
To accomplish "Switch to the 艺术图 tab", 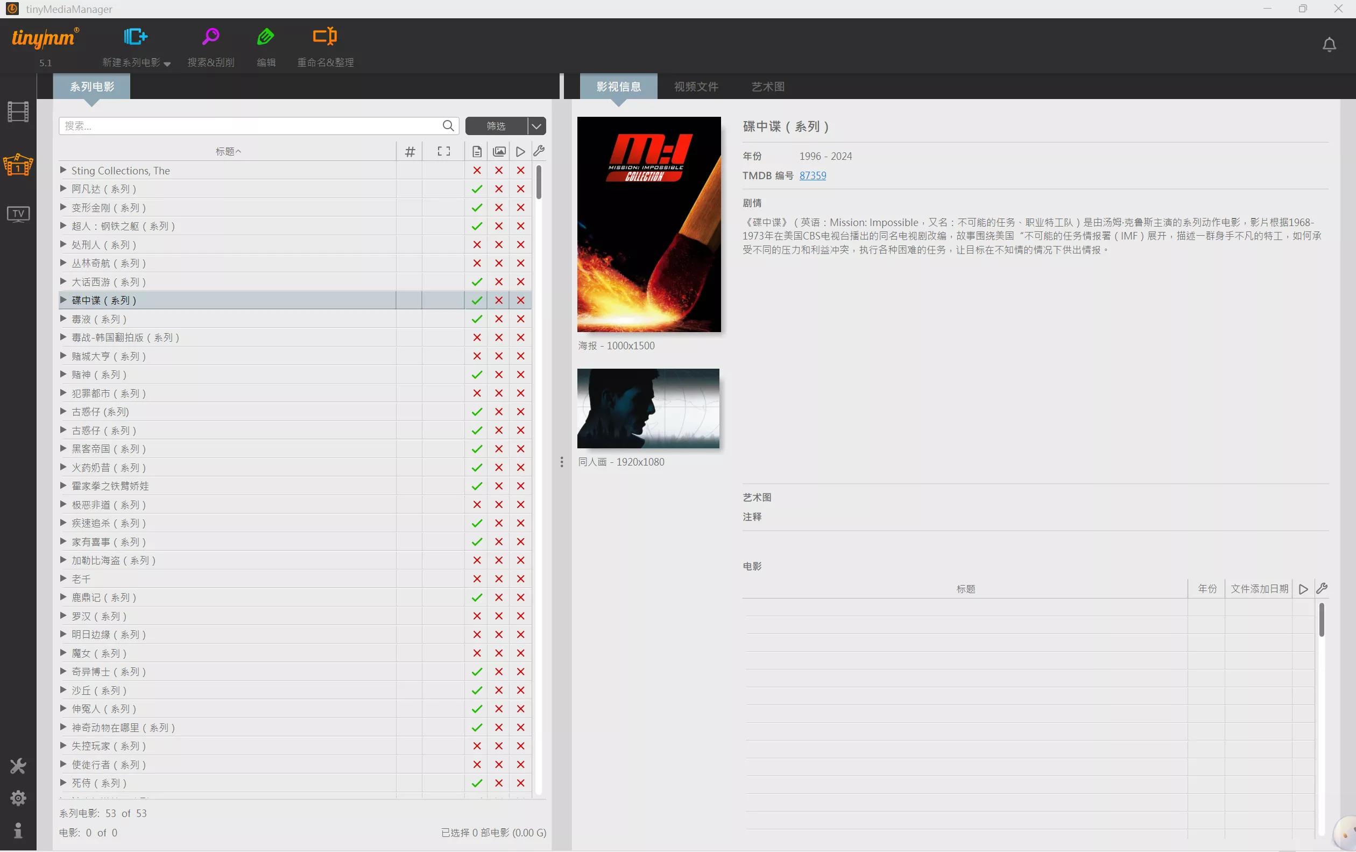I will click(x=768, y=87).
